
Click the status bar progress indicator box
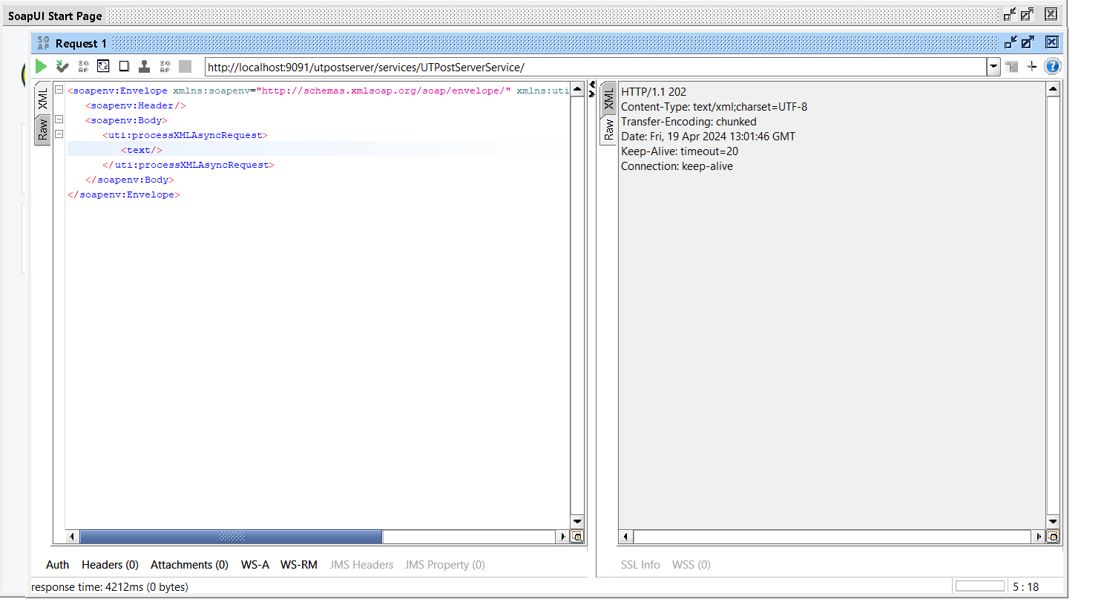(x=979, y=586)
